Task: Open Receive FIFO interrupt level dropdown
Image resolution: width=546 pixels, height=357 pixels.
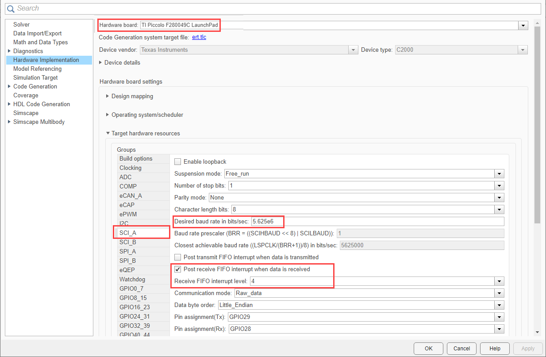Action: [500, 281]
